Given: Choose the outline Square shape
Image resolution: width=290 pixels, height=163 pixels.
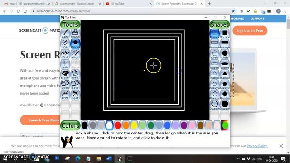Looking at the screenshot, I should (214, 34).
